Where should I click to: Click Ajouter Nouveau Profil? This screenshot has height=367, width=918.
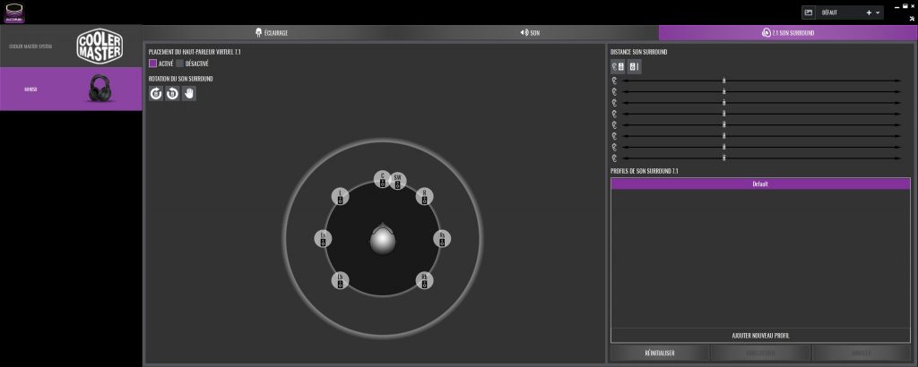click(x=760, y=336)
